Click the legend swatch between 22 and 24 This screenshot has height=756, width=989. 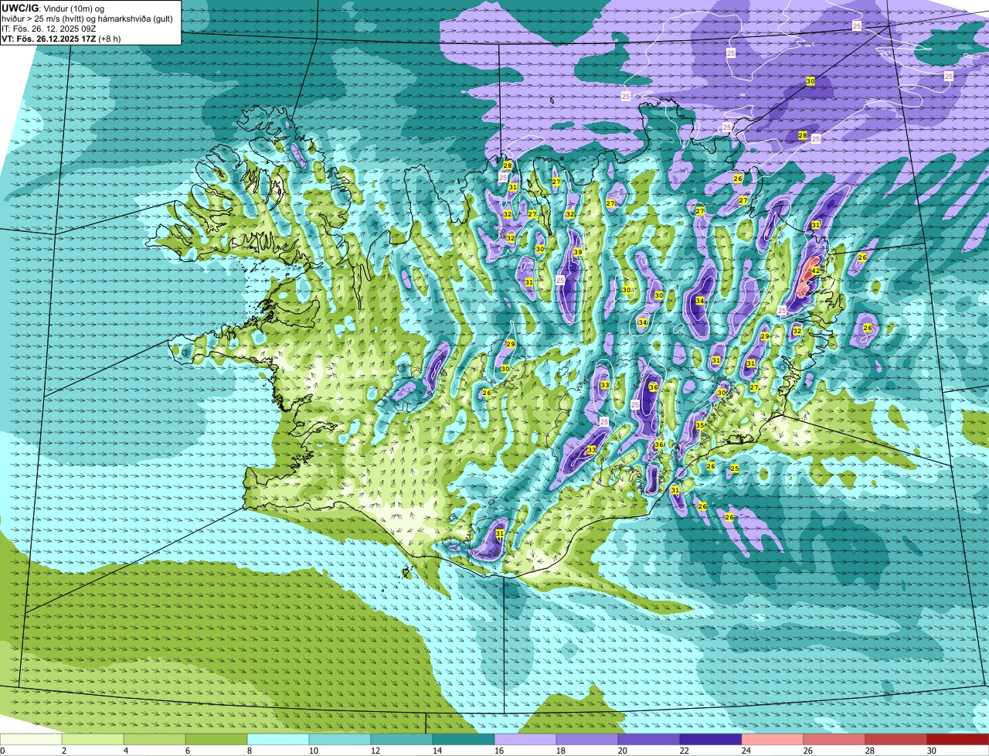click(711, 739)
